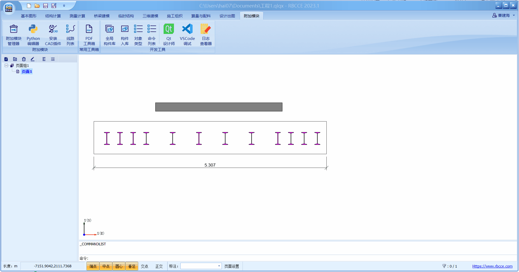This screenshot has width=519, height=272.
Task: Click the 页面设置 button
Action: [x=232, y=266]
